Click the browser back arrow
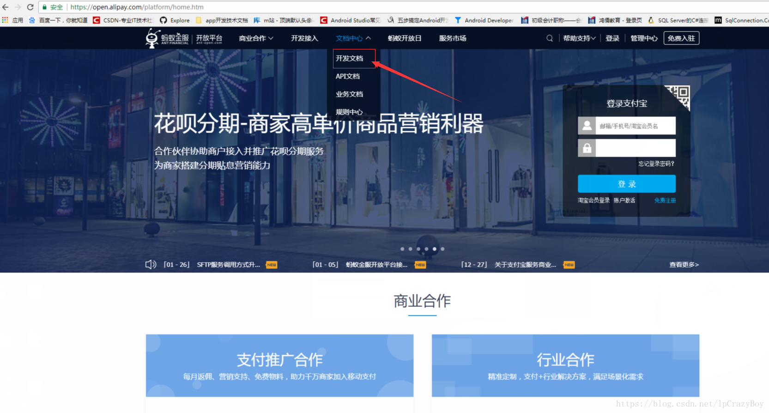769x413 pixels. tap(6, 7)
